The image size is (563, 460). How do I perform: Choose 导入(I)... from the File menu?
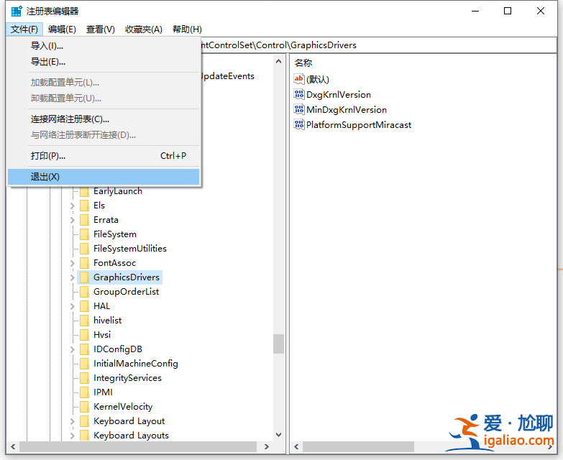[104, 46]
